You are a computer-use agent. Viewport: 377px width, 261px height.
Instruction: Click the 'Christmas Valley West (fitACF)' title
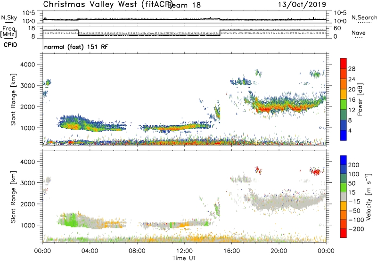[107, 4]
